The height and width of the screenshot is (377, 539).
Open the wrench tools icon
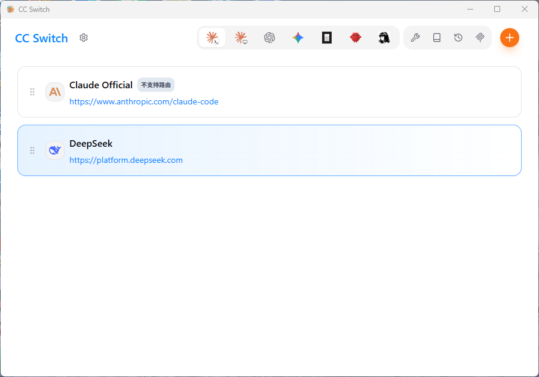(x=415, y=38)
